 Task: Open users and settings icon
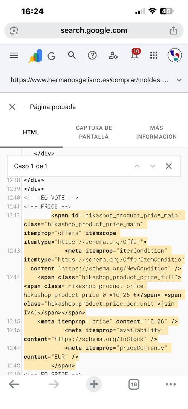pos(113,55)
